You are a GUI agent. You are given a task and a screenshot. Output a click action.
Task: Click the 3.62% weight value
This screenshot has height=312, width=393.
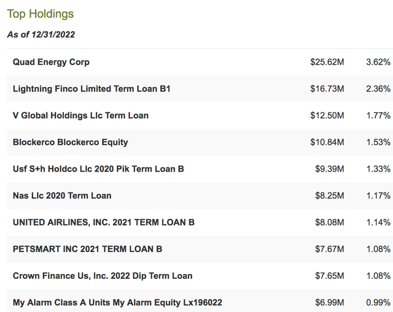tap(378, 62)
